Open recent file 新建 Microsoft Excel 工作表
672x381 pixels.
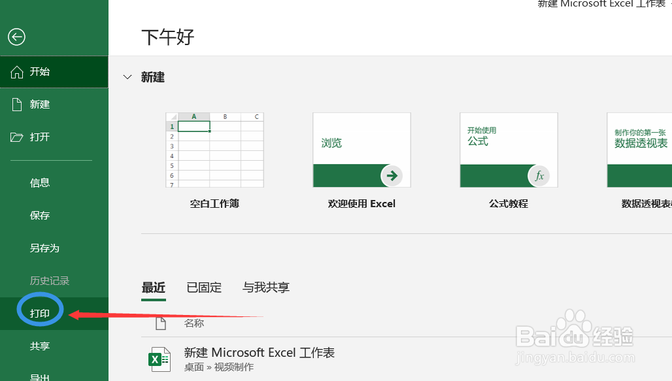(x=260, y=353)
